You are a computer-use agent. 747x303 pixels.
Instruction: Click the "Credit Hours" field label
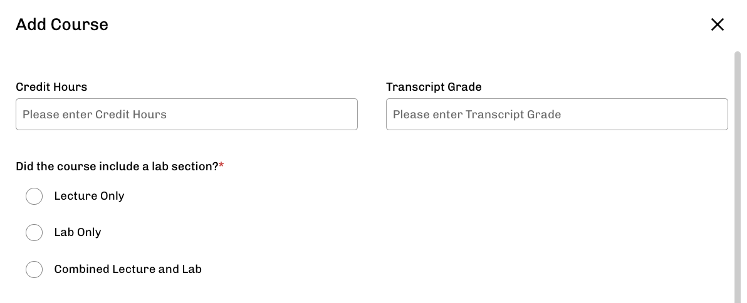[51, 87]
